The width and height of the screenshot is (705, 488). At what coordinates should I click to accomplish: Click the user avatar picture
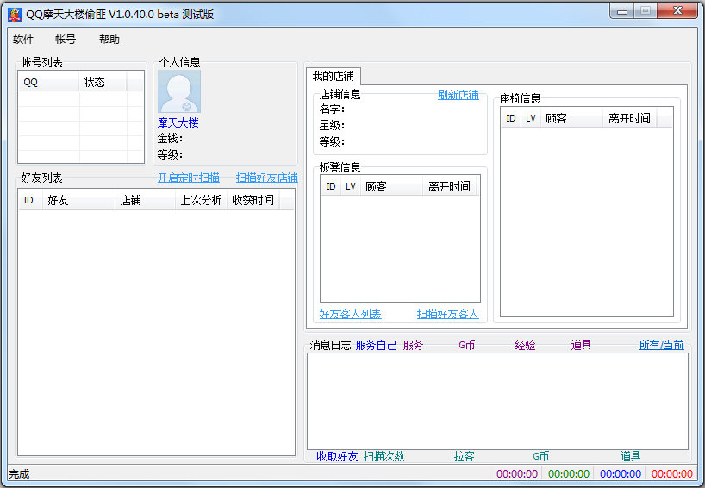pyautogui.click(x=179, y=91)
